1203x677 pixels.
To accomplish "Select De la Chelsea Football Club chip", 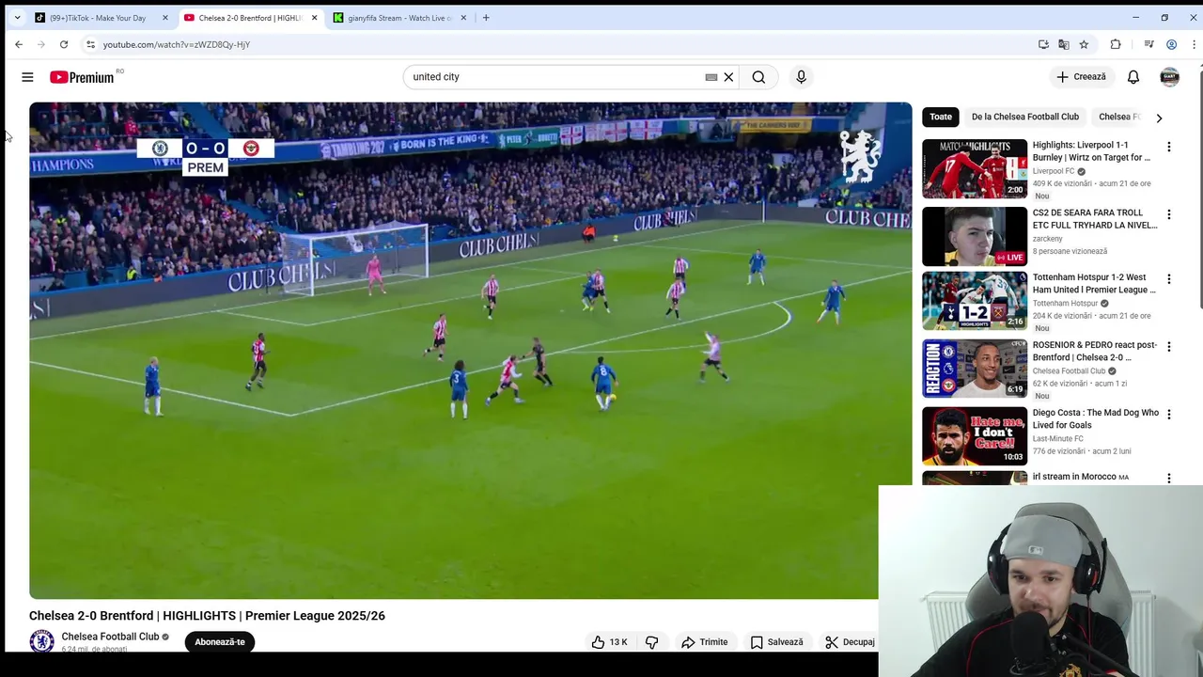I will 1024,117.
